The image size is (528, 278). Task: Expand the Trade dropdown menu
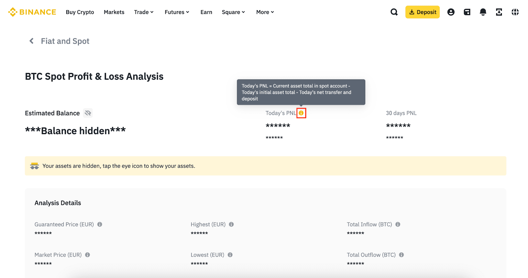point(144,12)
